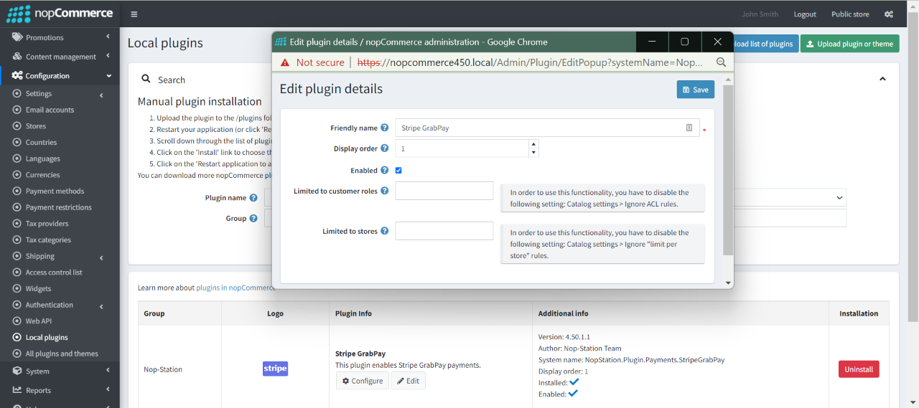Click the Limited to customer roles field
Screen dimensions: 919x408
click(444, 191)
